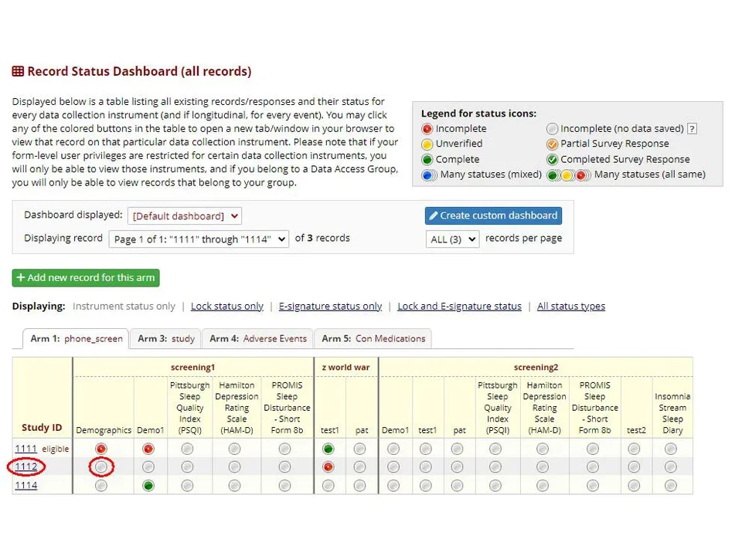
Task: Switch to the Arm 5: Con Medications tab
Action: point(373,338)
